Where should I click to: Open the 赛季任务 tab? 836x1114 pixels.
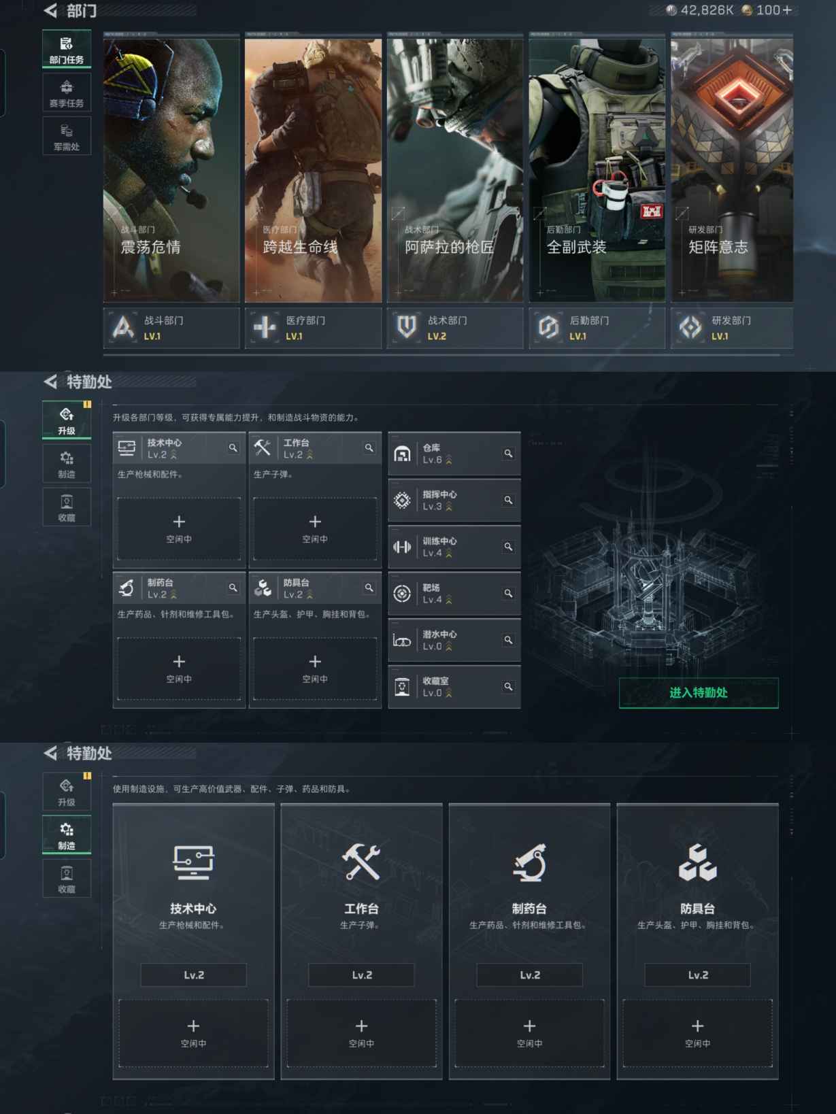click(67, 93)
